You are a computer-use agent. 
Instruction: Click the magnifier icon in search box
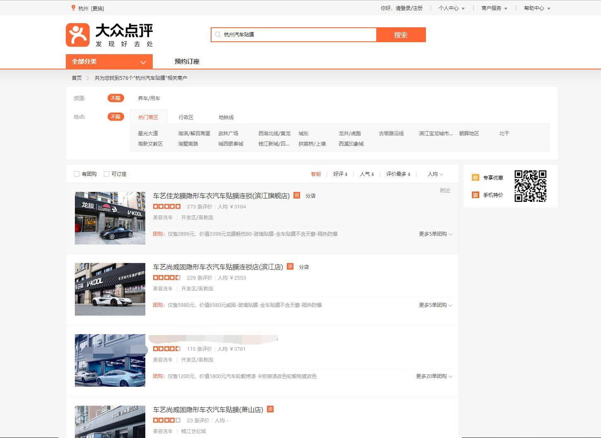218,35
